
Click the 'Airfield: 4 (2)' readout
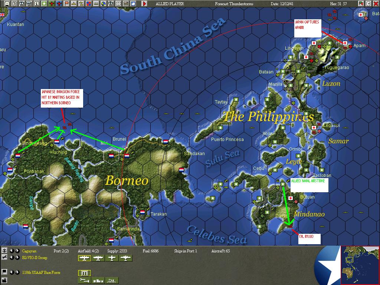click(88, 251)
